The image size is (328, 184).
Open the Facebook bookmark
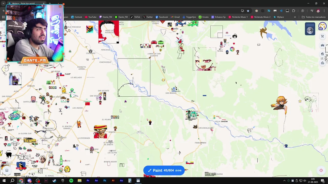(162, 17)
